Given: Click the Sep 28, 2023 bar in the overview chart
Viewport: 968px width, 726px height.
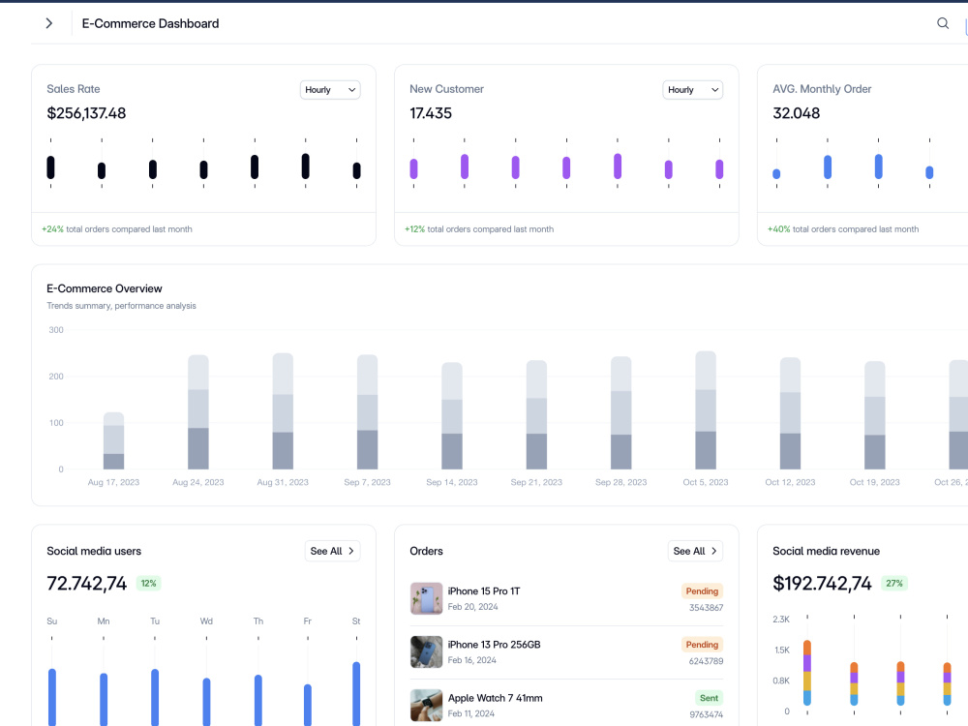Looking at the screenshot, I should point(621,413).
